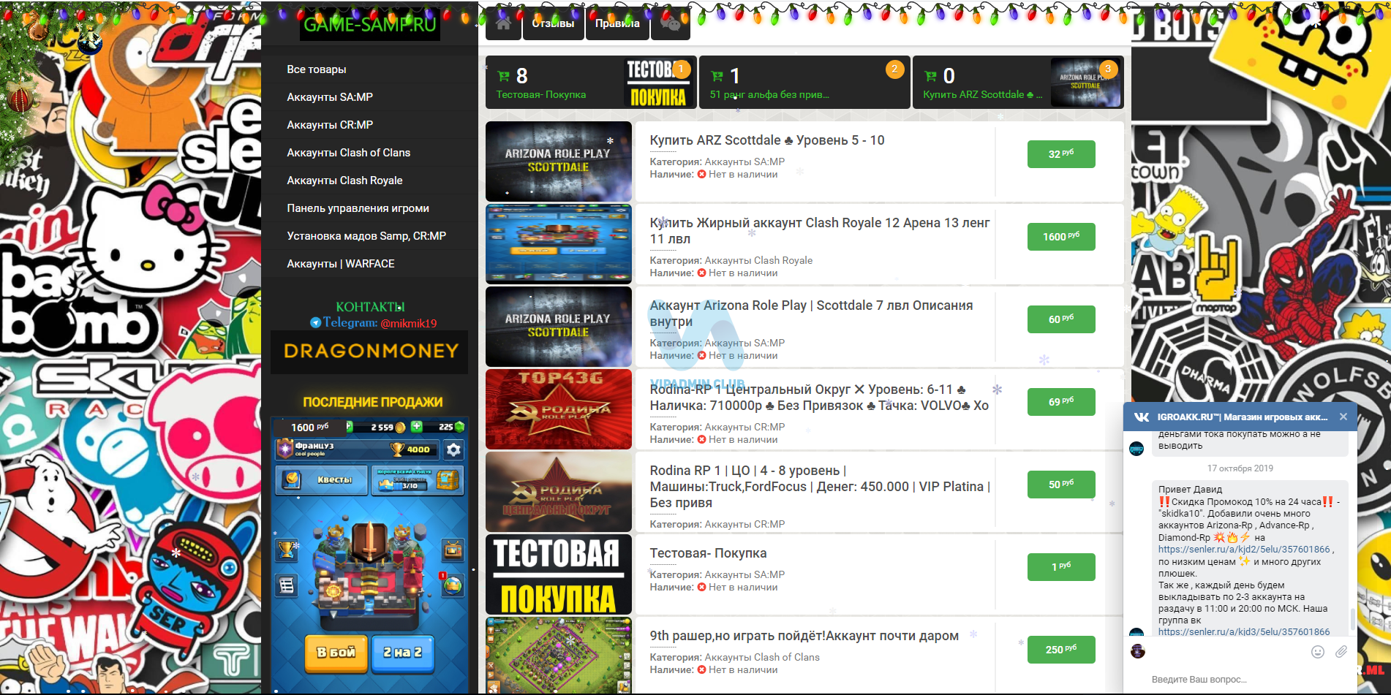
Task: Click the orange badge number 2
Action: coord(894,69)
